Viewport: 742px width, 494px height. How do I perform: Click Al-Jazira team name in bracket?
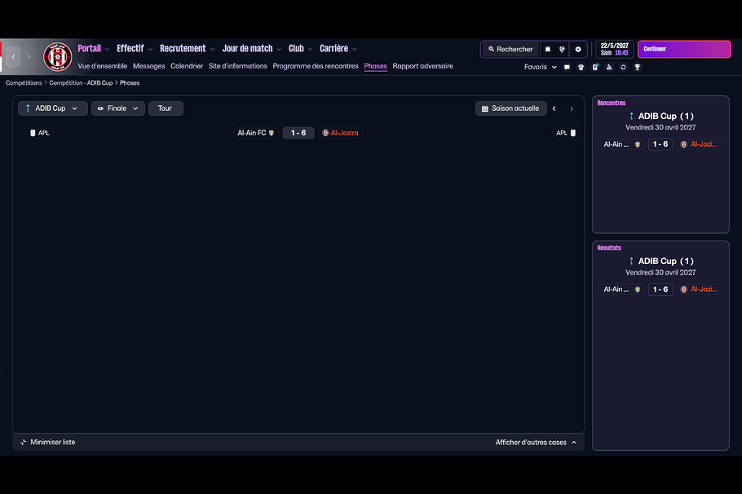click(344, 133)
